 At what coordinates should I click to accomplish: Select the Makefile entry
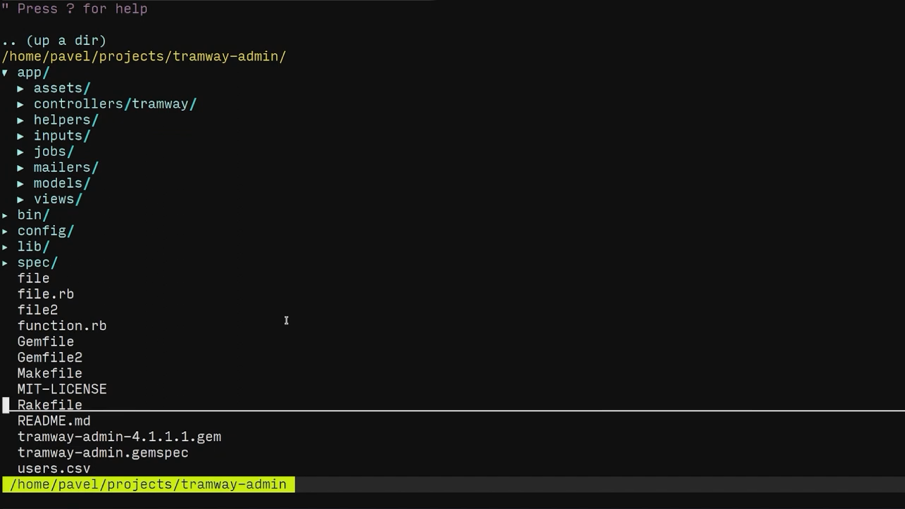click(50, 373)
